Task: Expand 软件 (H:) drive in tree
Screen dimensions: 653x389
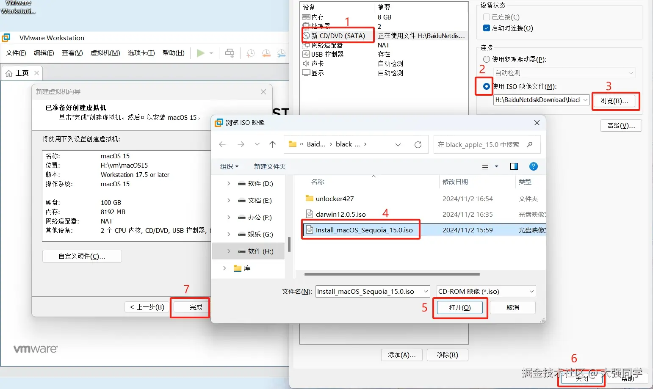Action: coord(229,251)
